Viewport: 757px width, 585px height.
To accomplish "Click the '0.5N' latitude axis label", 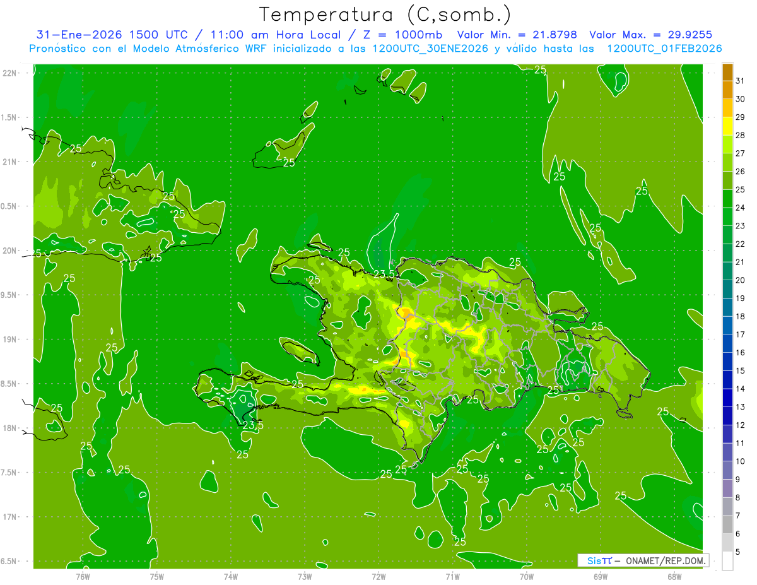I will pos(9,206).
